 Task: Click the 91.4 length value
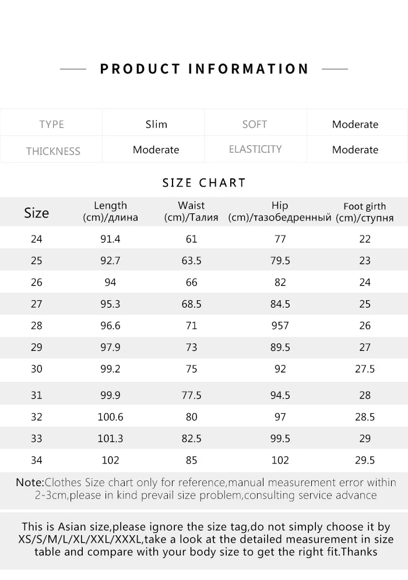tap(110, 239)
